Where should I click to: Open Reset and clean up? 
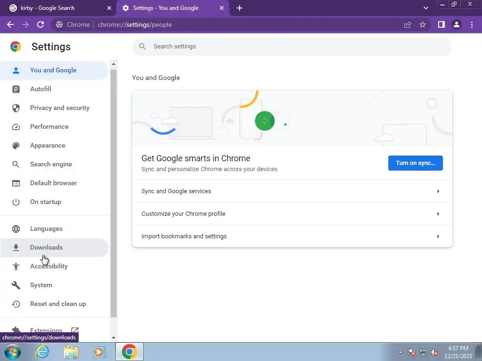tap(54, 304)
